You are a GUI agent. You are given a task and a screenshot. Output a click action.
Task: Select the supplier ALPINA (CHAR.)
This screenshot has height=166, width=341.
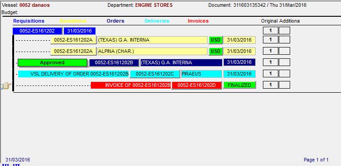click(152, 52)
